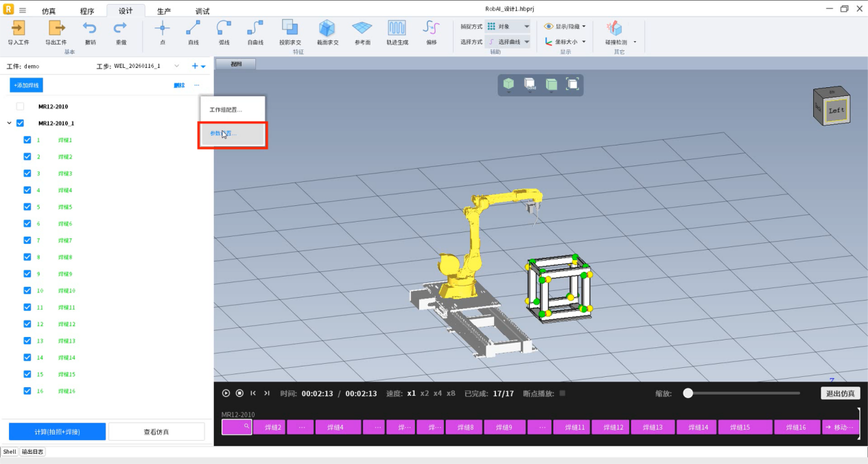This screenshot has width=868, height=464.
Task: Select the 弧线 arc tool
Action: coord(224,29)
